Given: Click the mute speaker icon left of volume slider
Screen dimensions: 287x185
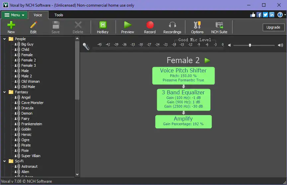Looking at the screenshot, I should click(x=229, y=45).
